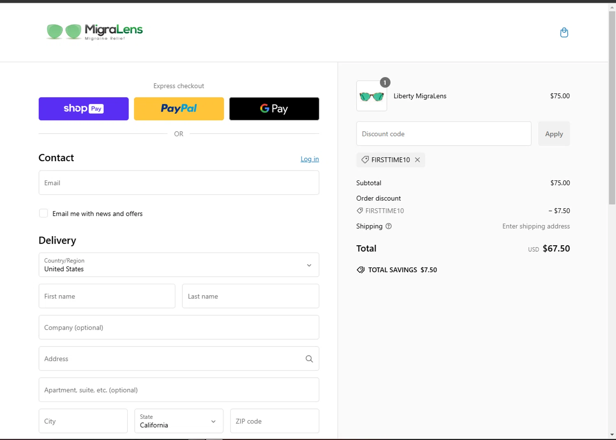Focus the ZIP code field
Image resolution: width=616 pixels, height=440 pixels.
275,421
